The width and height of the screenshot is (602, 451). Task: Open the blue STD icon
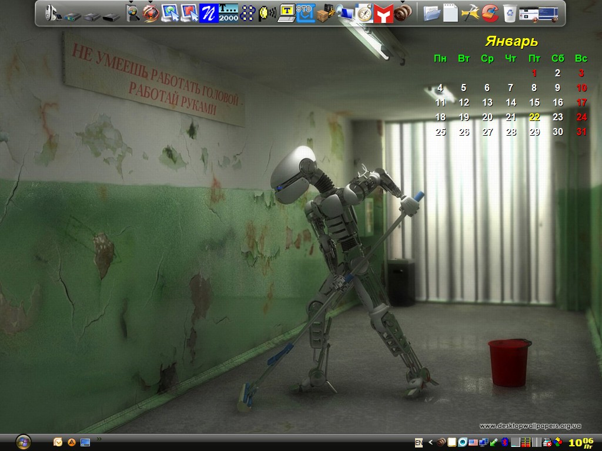point(305,13)
